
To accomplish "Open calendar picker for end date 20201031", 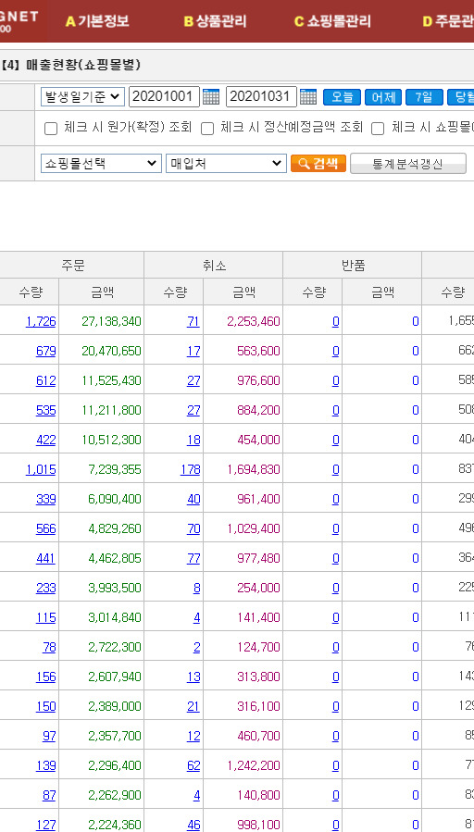I will click(308, 97).
